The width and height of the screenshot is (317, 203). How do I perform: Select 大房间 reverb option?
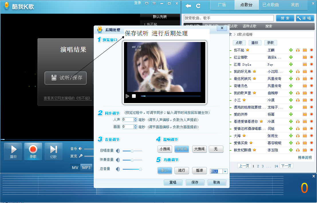point(199,149)
